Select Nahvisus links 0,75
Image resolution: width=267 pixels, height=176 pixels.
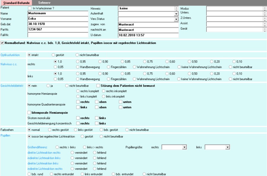point(145,74)
